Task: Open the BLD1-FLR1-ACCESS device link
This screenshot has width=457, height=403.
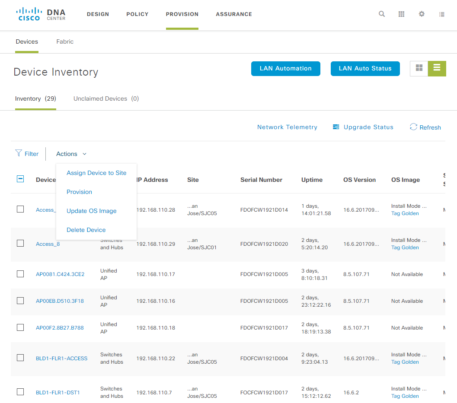Action: coord(61,359)
